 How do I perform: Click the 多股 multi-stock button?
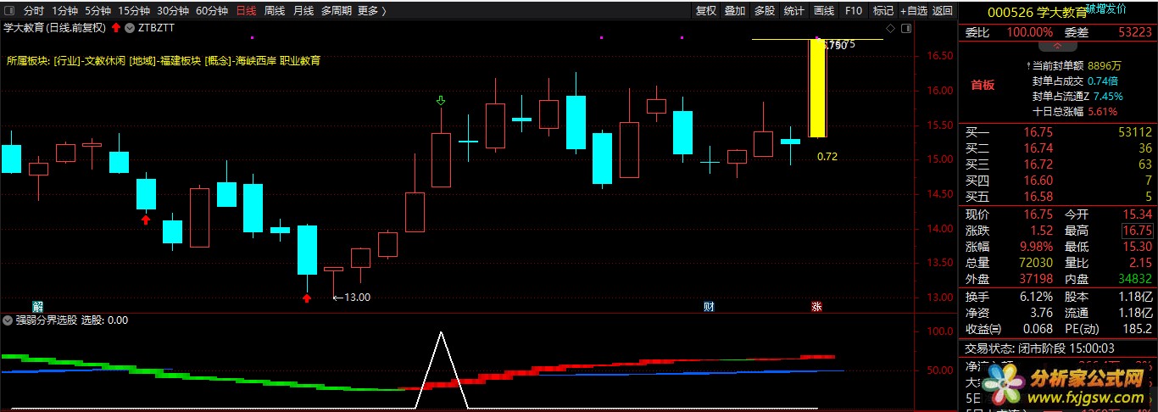point(765,11)
